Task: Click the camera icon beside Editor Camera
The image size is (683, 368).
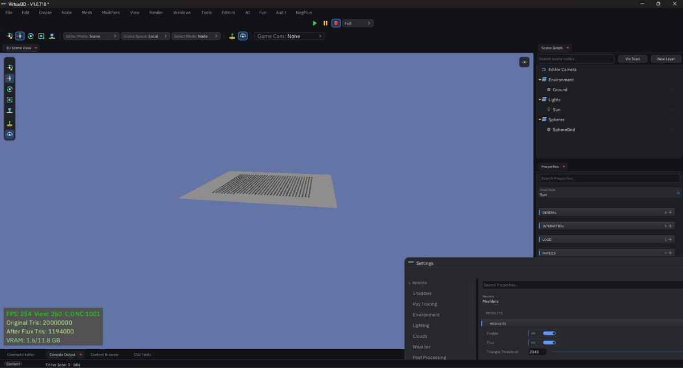Action: click(543, 69)
